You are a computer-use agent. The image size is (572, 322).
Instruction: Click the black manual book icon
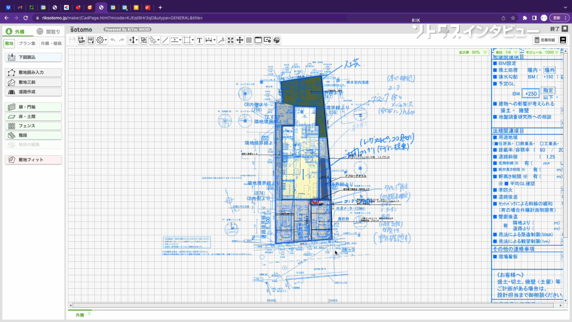pyautogui.click(x=563, y=40)
